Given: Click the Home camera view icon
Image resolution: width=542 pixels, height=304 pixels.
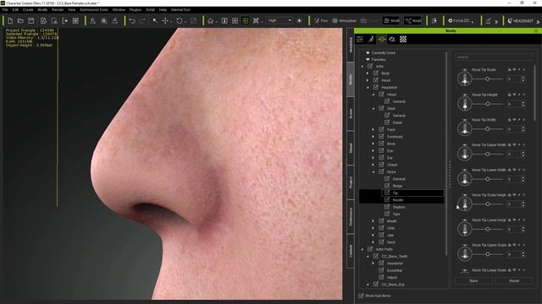Looking at the screenshot, I should (211, 20).
